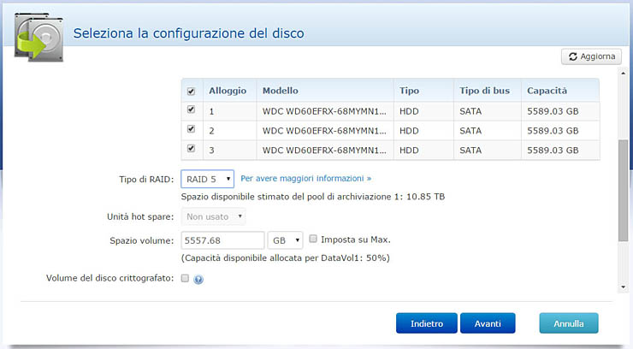Image resolution: width=633 pixels, height=349 pixels.
Task: Open the Tipo di RAID dropdown
Action: coord(208,180)
